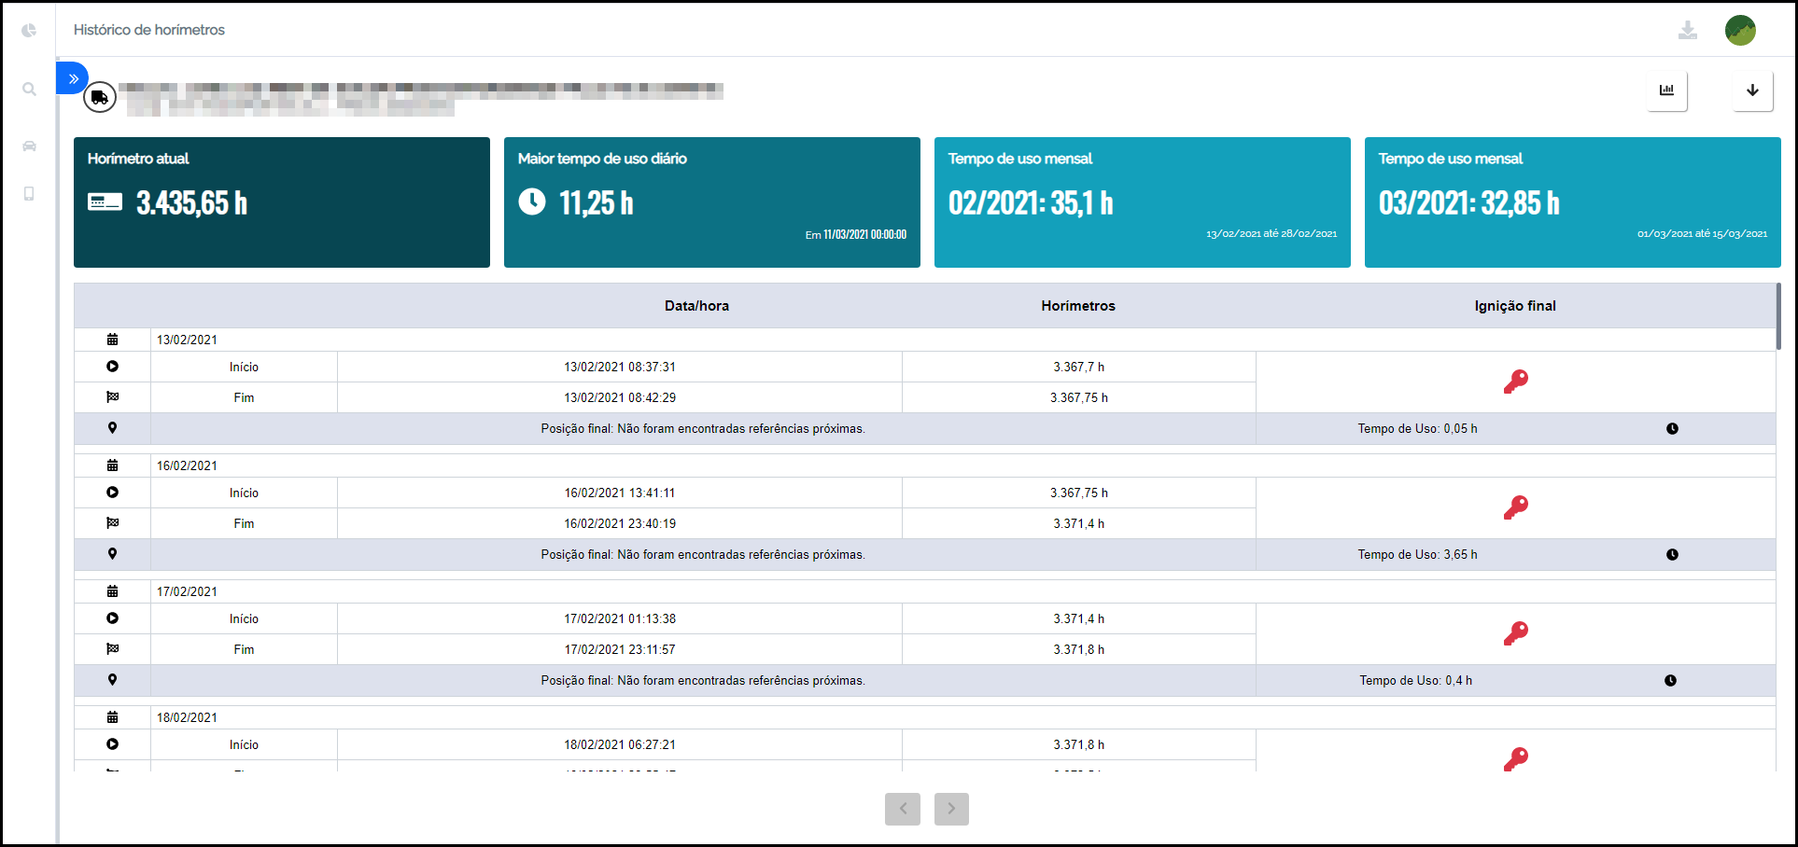Image resolution: width=1798 pixels, height=847 pixels.
Task: Click clock icon beside Tempo de Uso 0,4 h
Action: click(x=1670, y=681)
